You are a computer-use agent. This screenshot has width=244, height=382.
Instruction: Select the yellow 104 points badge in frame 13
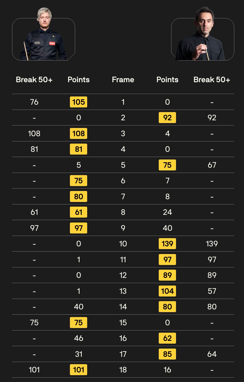167,291
